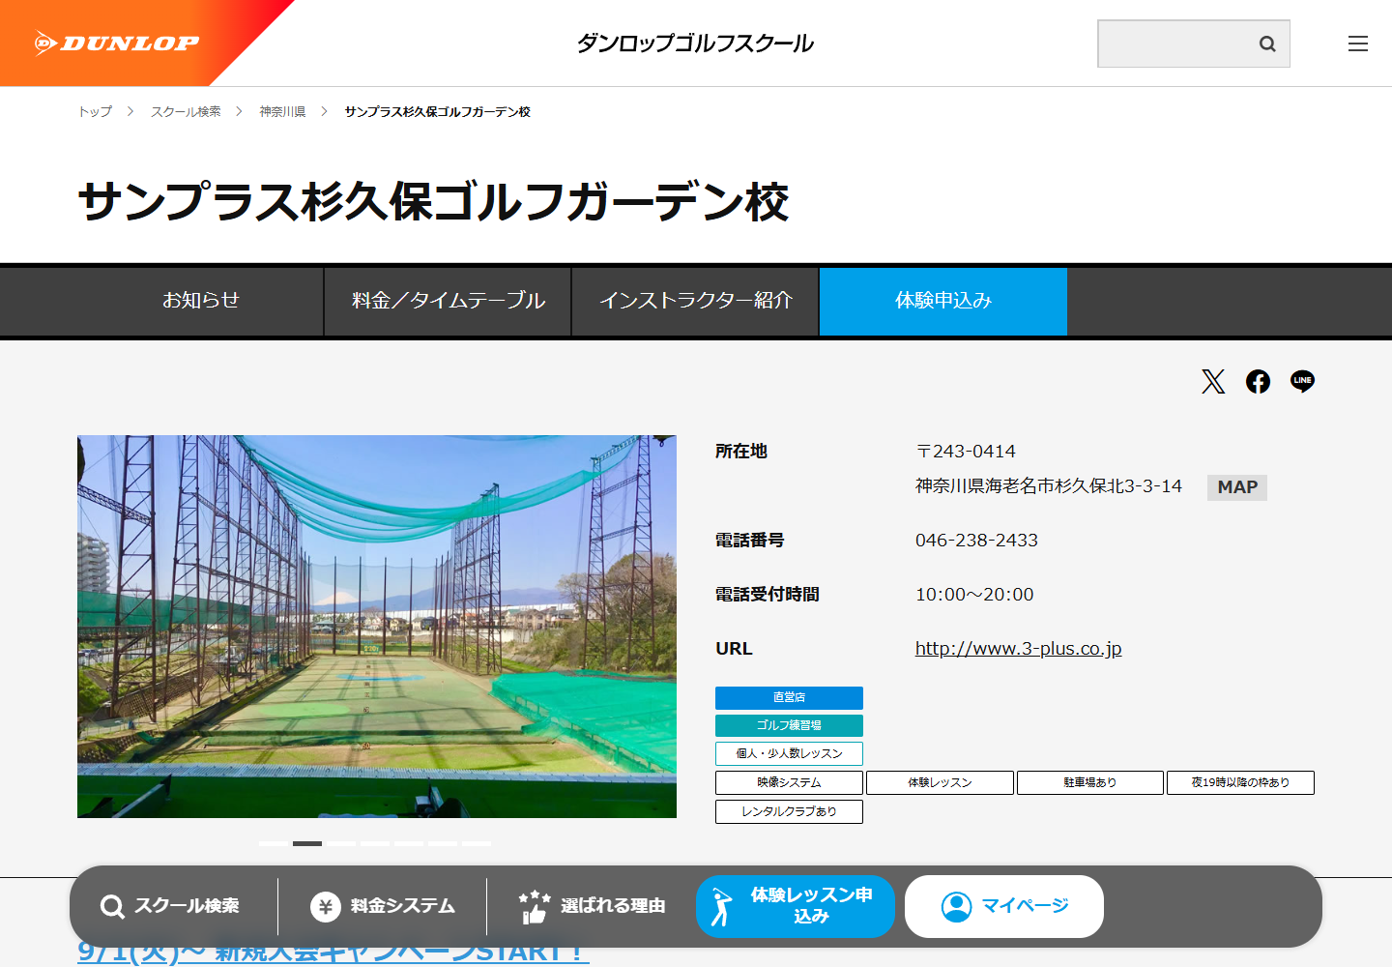Select the 体験申込み tab

coord(943,301)
